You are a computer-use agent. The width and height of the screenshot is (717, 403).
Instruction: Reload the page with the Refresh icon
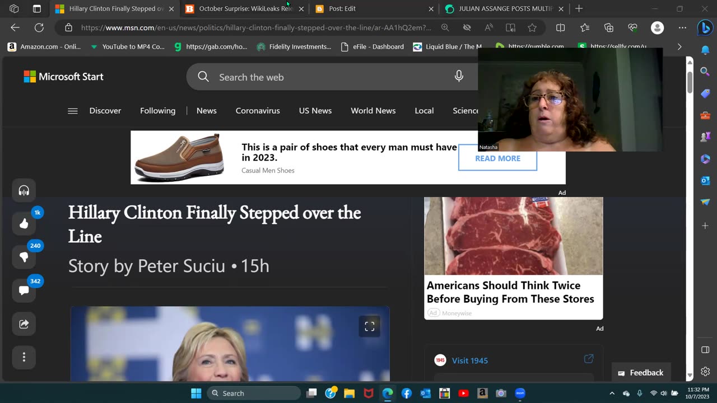(x=39, y=27)
